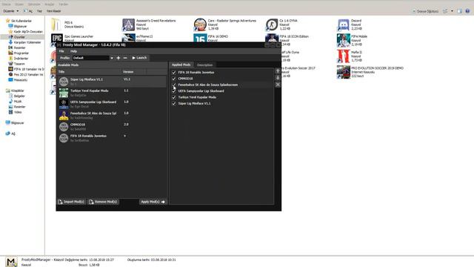Open the PES 6 folder icon

(x=56, y=24)
